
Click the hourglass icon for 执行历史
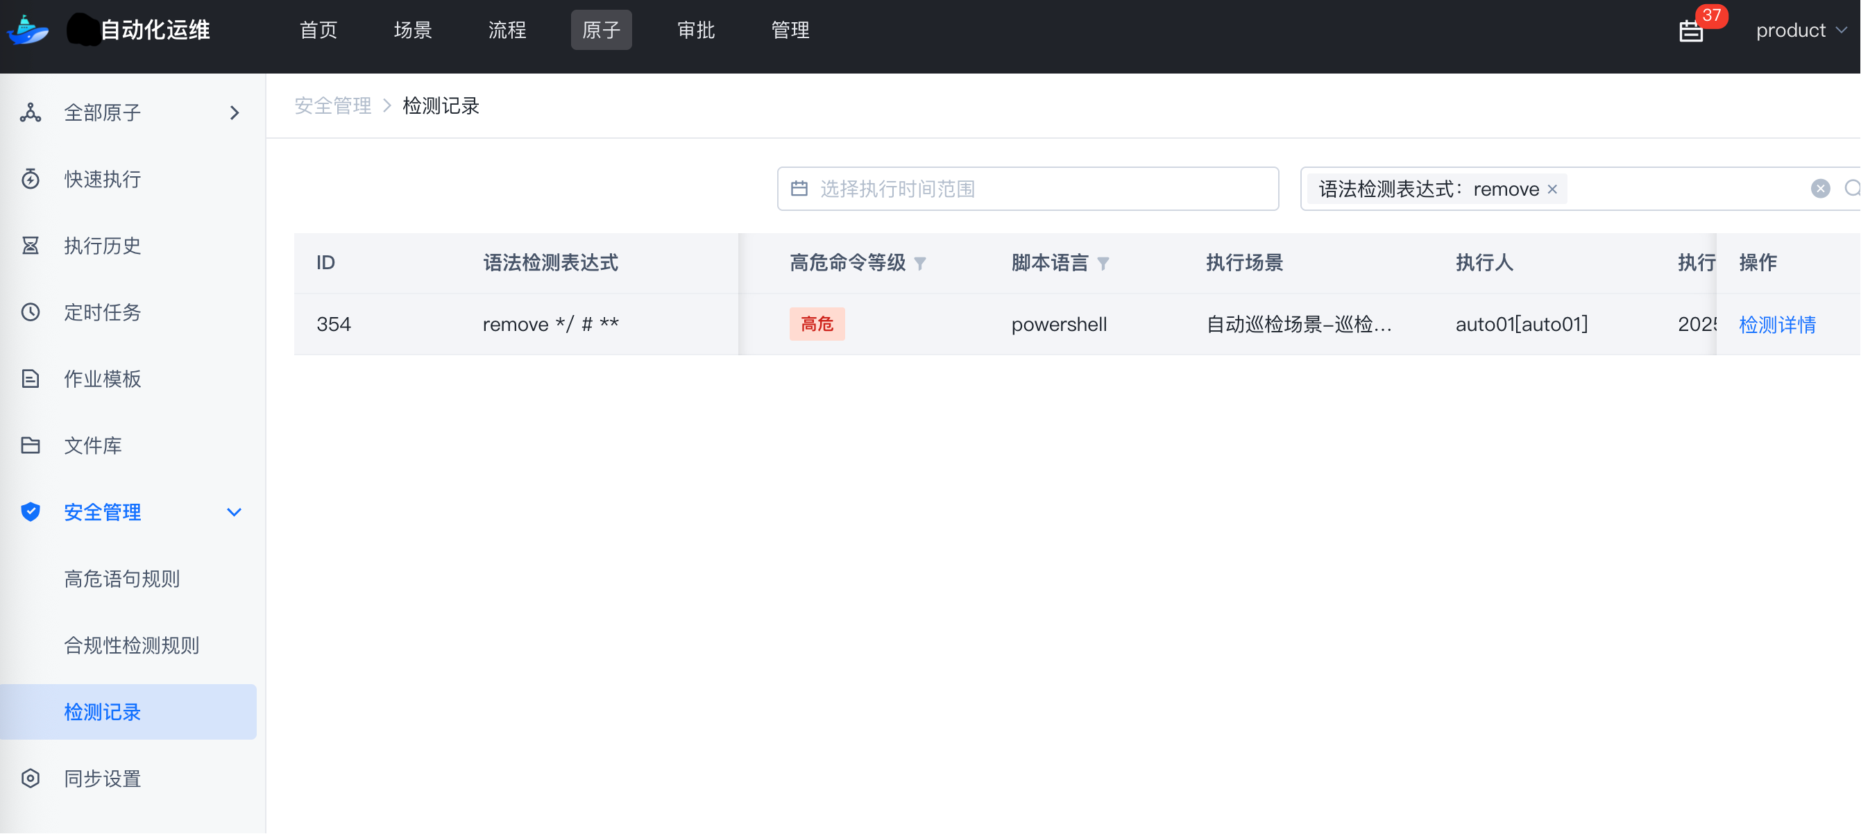(x=31, y=246)
